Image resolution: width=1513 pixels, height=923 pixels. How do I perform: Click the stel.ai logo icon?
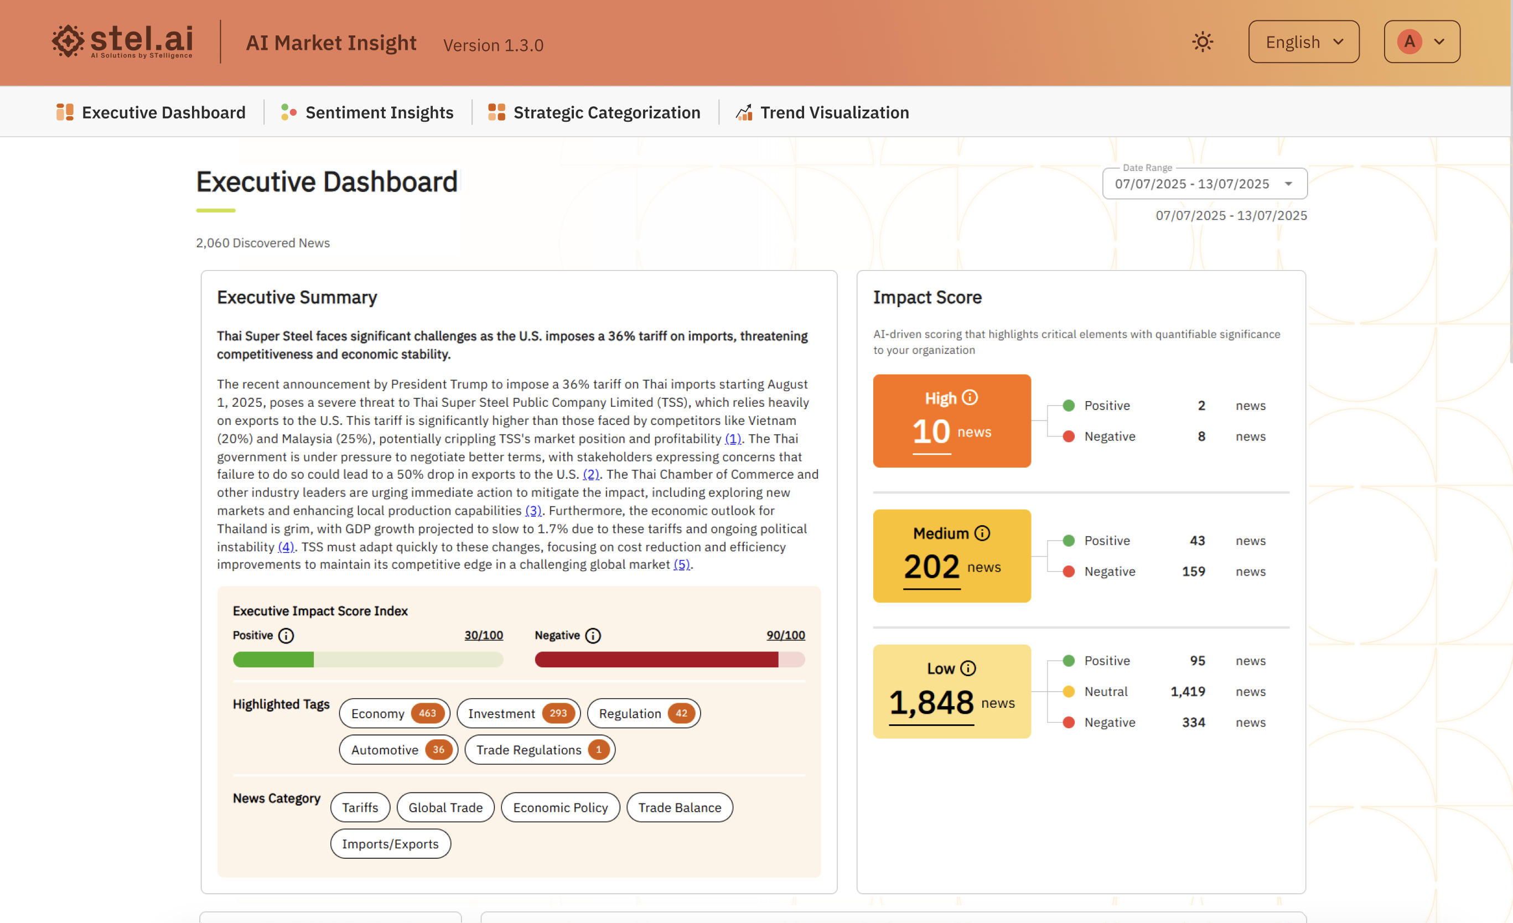68,41
